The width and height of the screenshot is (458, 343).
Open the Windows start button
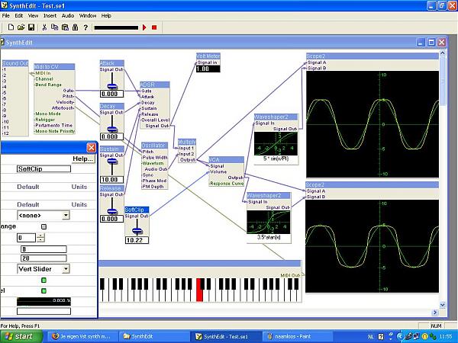(21, 337)
